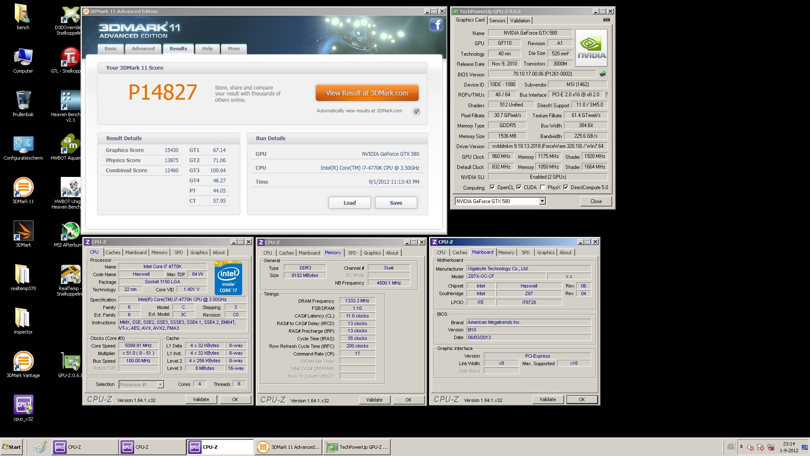Open the Prullenbak recycle bin icon
The image size is (810, 456).
click(23, 101)
